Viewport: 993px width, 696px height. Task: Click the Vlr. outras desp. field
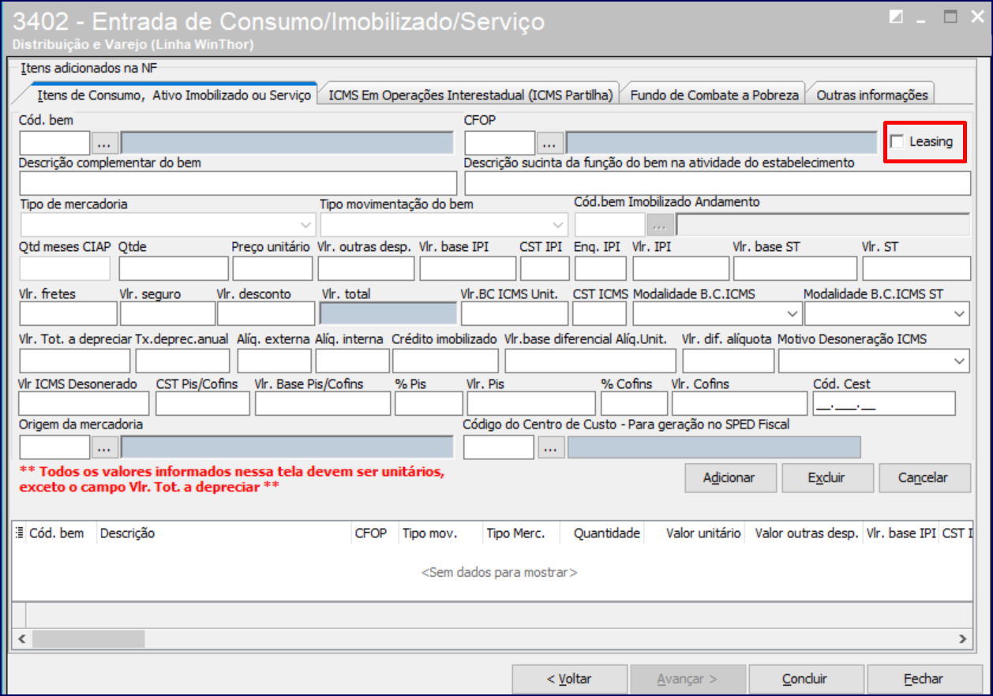tap(366, 268)
